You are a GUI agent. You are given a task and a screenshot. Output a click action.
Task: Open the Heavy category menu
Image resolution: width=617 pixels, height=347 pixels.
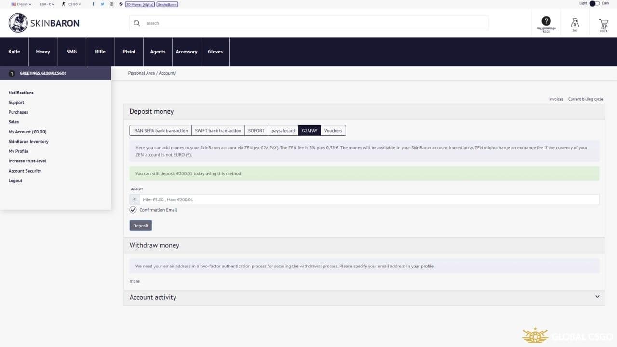point(43,52)
